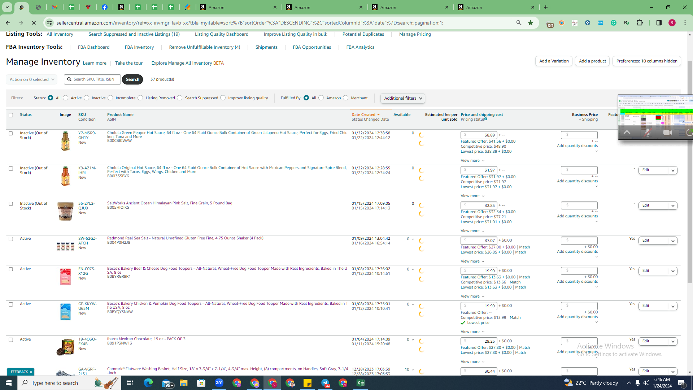Open the Chrome extensions puzzle icon
693x390 pixels.
point(640,23)
